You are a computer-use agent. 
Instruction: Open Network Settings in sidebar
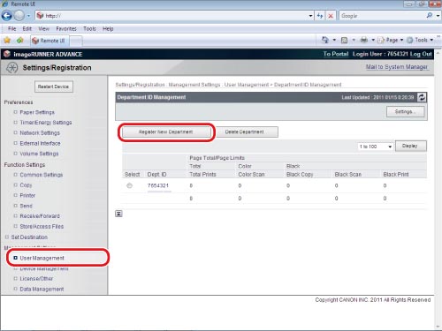tap(40, 133)
